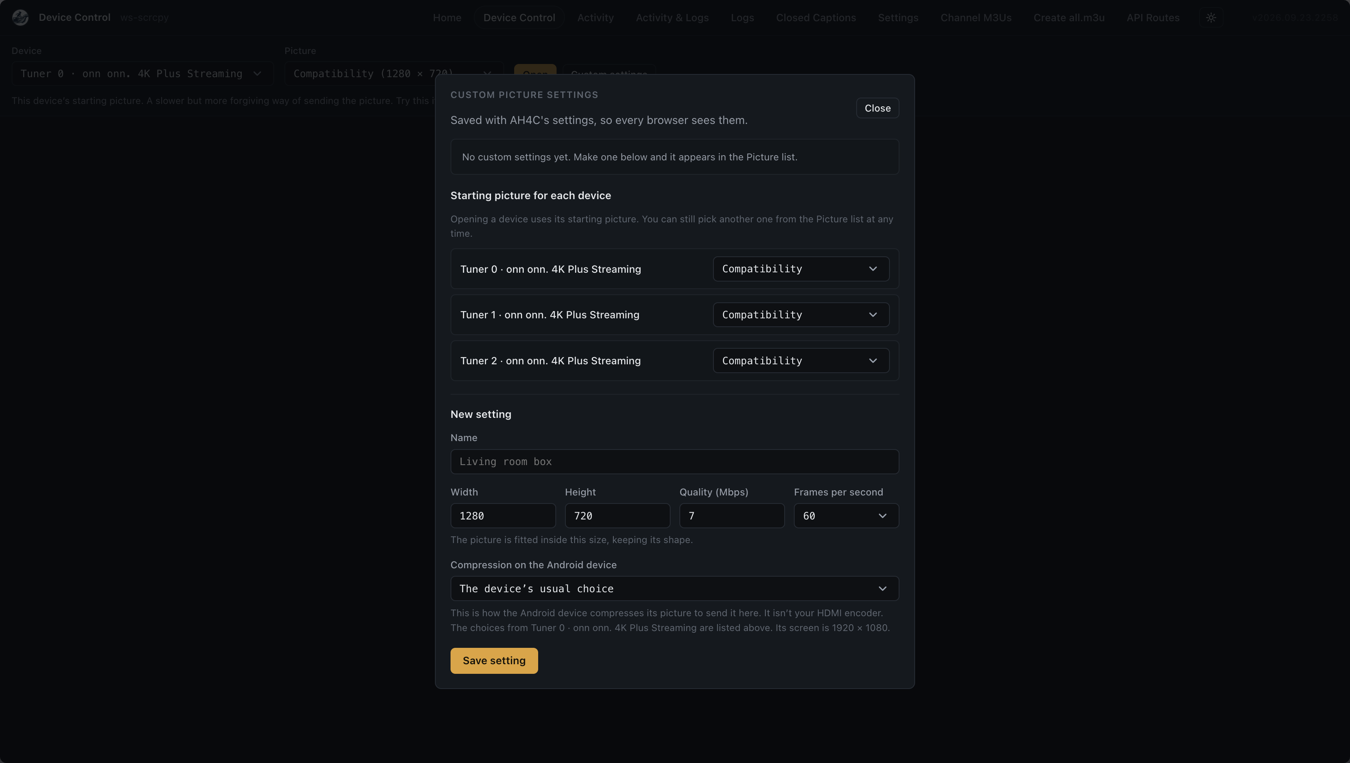
Task: Select the Quality (Mbps) field
Action: pos(731,515)
